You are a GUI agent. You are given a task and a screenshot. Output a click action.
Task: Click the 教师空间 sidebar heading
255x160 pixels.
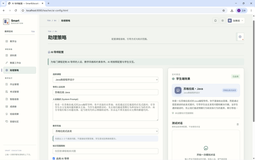8,31
